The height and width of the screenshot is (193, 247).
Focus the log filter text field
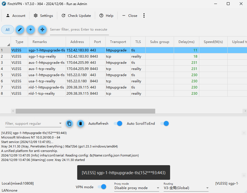click(x=31, y=123)
